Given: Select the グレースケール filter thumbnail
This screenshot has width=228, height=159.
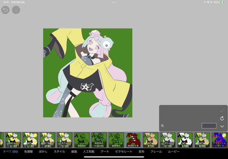Looking at the screenshot, I should (168, 140).
